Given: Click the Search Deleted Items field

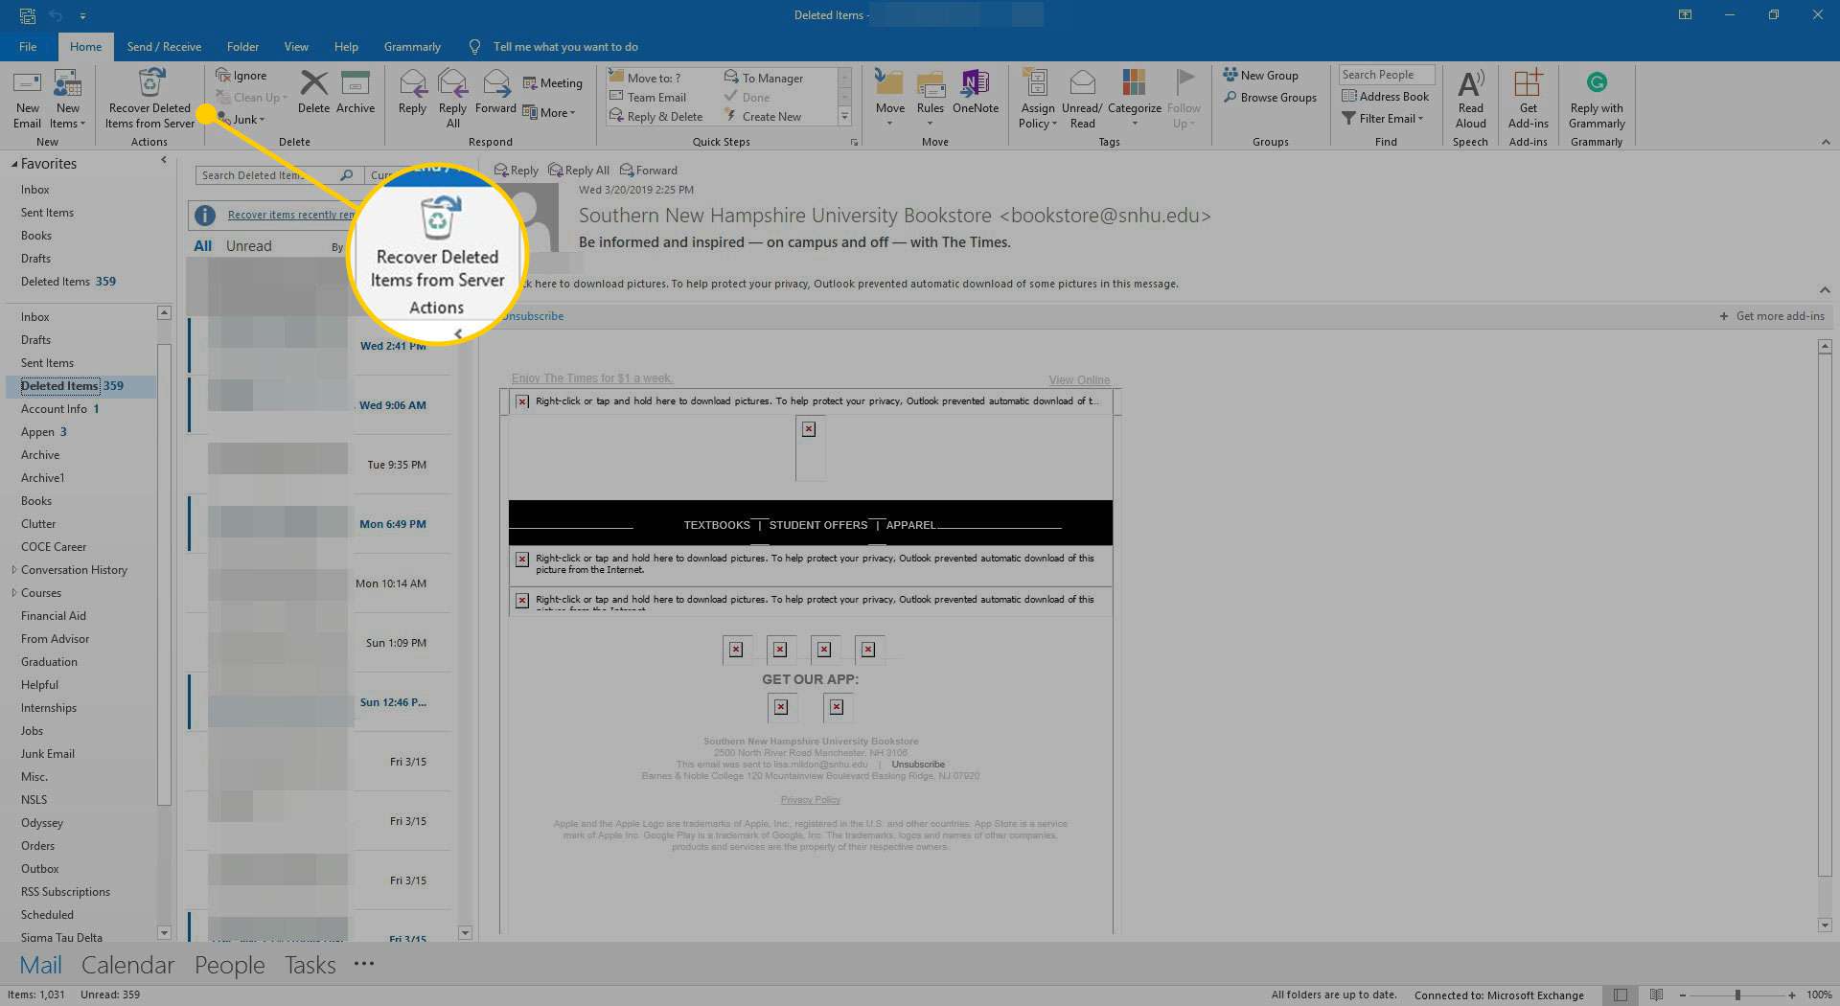Looking at the screenshot, I should pos(268,175).
